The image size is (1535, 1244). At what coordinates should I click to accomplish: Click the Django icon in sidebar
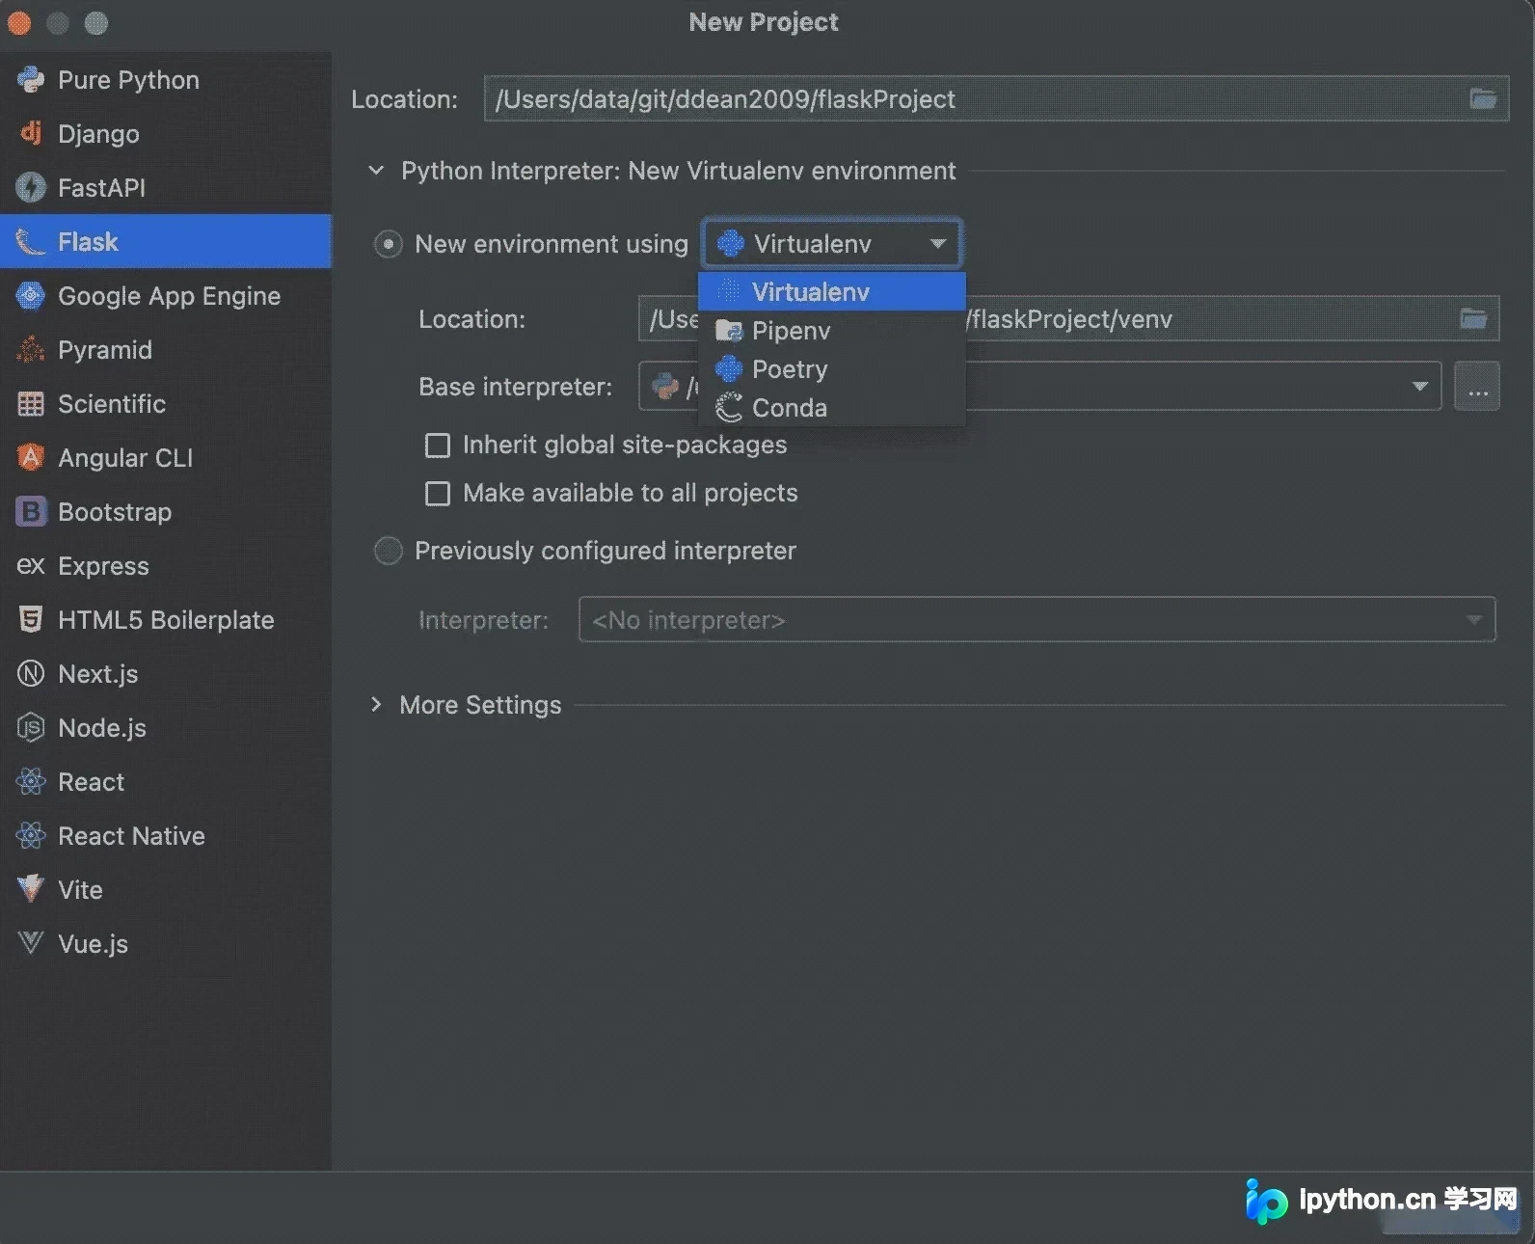click(31, 134)
